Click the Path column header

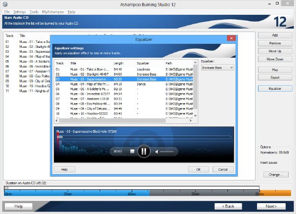[179, 63]
